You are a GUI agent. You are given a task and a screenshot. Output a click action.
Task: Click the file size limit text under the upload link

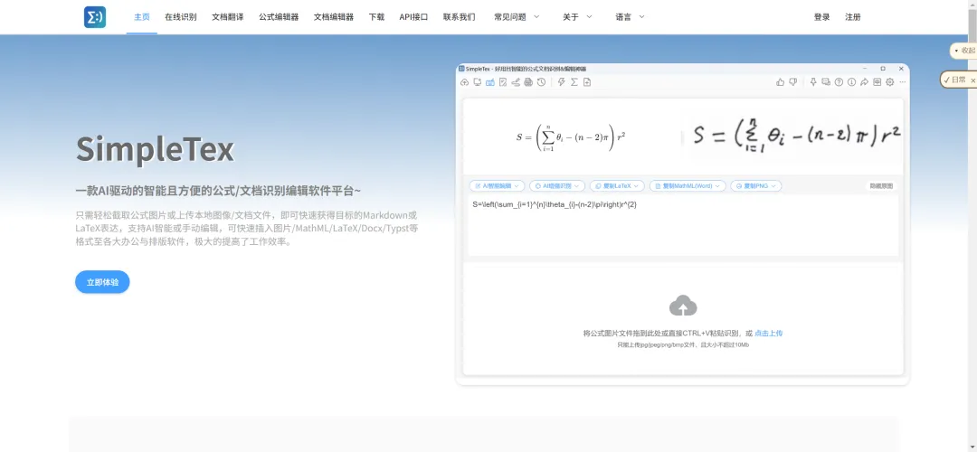point(683,344)
